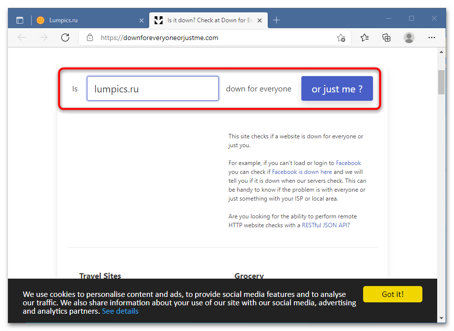The image size is (454, 331).
Task: Close the browser window
Action: (434, 19)
